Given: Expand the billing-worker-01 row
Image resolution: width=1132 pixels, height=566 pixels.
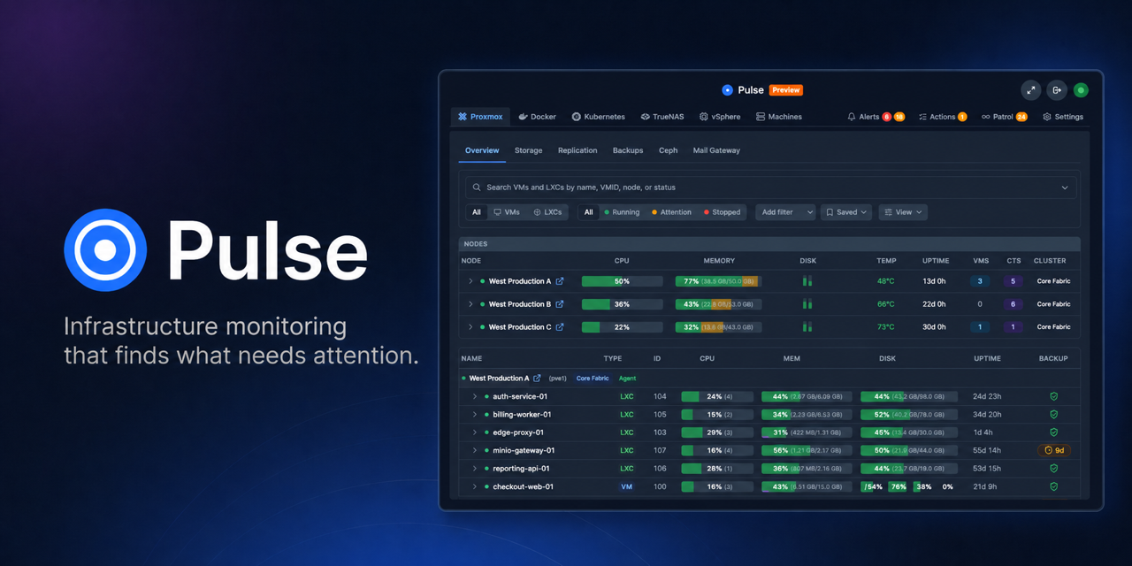Looking at the screenshot, I should pos(475,415).
